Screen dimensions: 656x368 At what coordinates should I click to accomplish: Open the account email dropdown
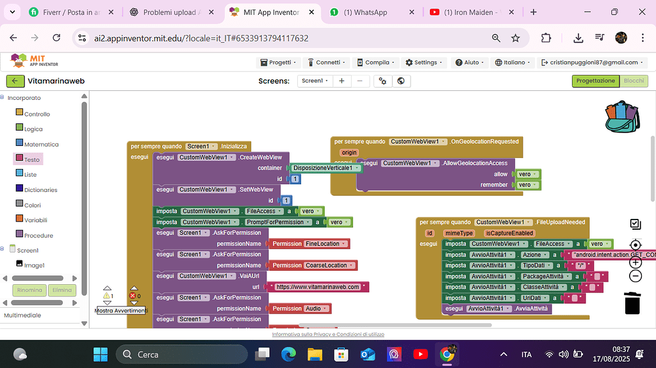click(592, 62)
